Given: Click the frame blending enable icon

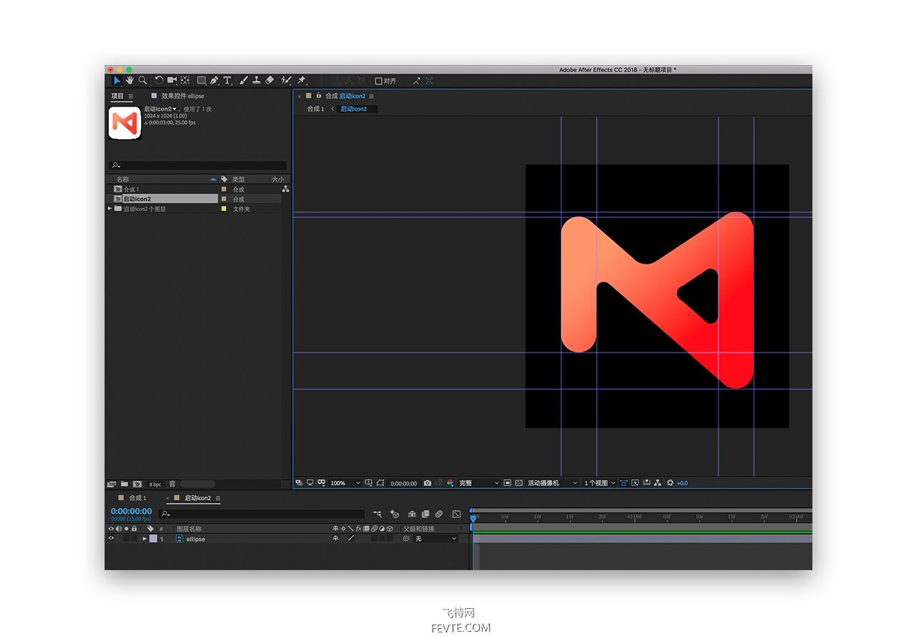Looking at the screenshot, I should (x=426, y=514).
